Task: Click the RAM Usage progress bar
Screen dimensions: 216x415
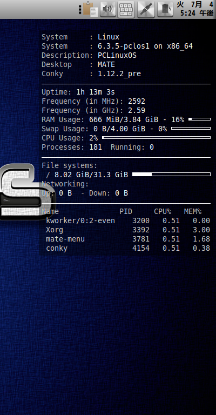Action: click(x=199, y=119)
